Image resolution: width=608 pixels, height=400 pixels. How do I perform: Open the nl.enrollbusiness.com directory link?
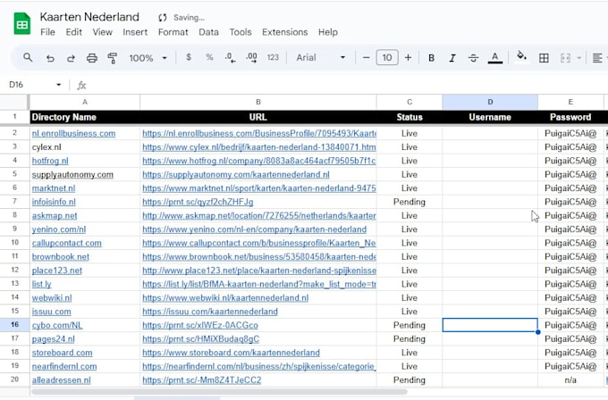[x=73, y=134]
